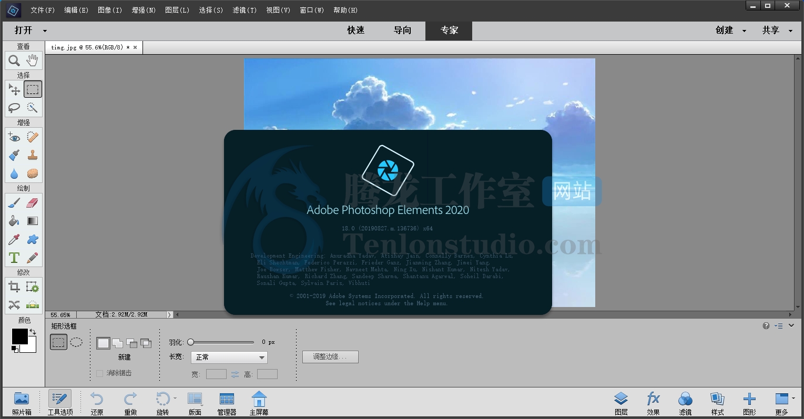Select Intersect with Selection mode
The image size is (804, 419).
click(146, 343)
